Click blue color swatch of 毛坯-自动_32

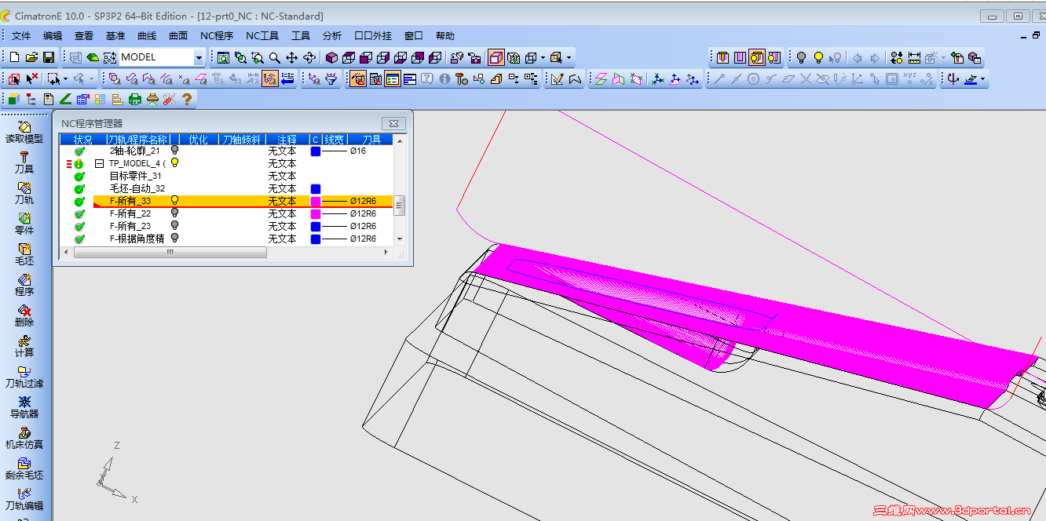tap(316, 188)
